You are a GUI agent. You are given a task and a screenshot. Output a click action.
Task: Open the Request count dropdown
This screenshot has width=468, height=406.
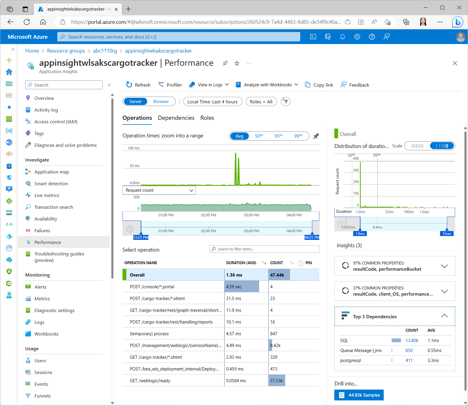[x=159, y=190]
